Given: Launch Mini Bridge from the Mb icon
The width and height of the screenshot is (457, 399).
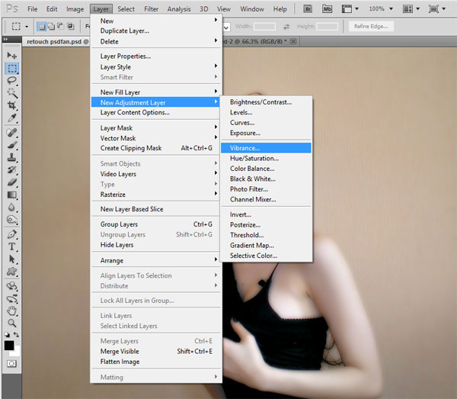Looking at the screenshot, I should pos(327,9).
